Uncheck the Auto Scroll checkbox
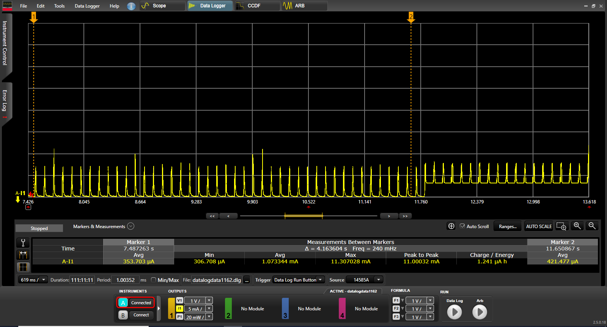Viewport: 607px width, 327px height. point(462,226)
